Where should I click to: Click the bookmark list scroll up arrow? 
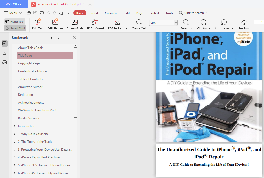click(75, 46)
